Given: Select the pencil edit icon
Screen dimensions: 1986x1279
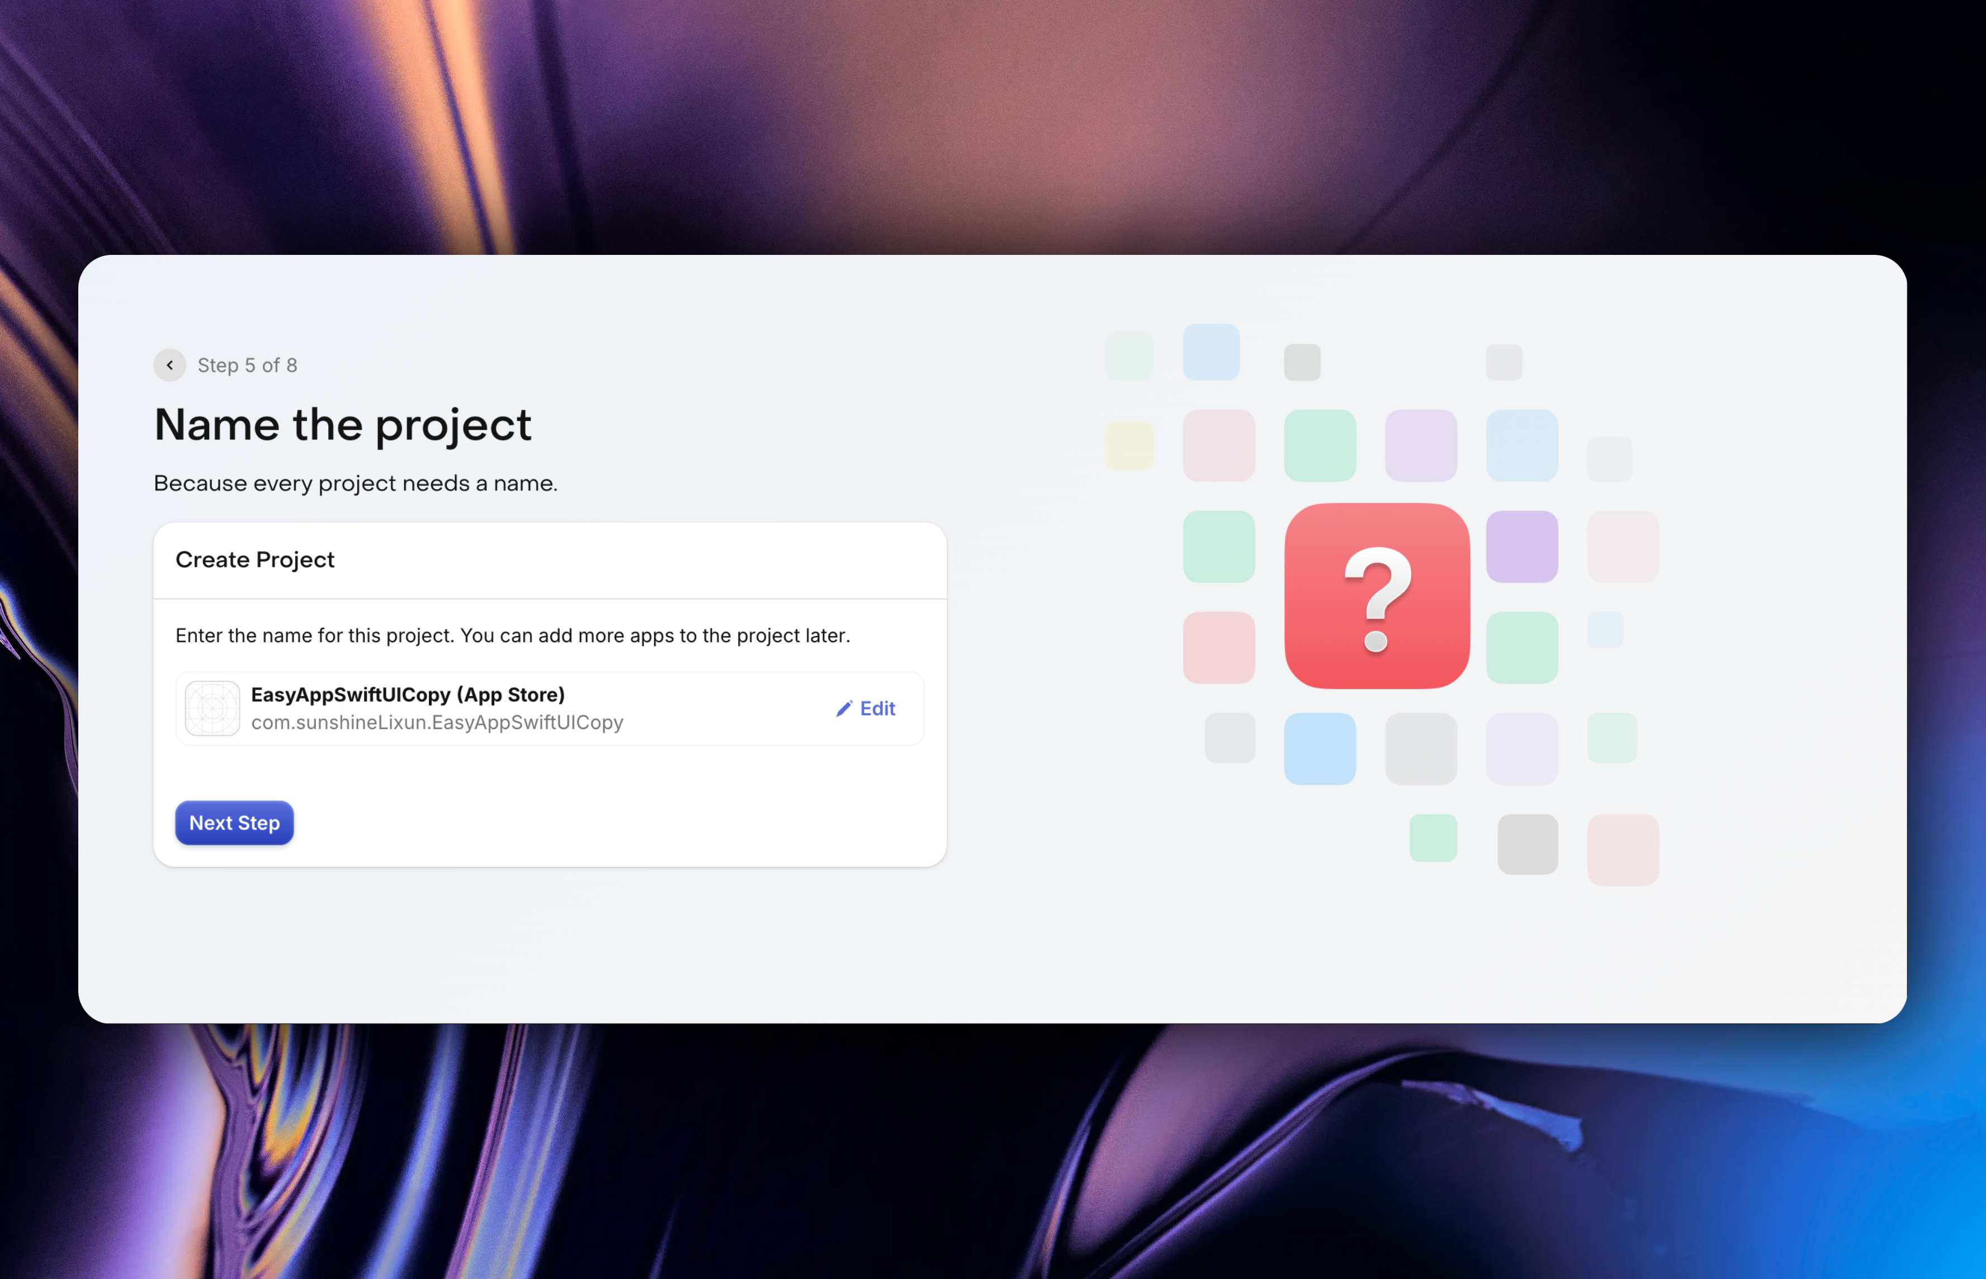Looking at the screenshot, I should pos(845,708).
